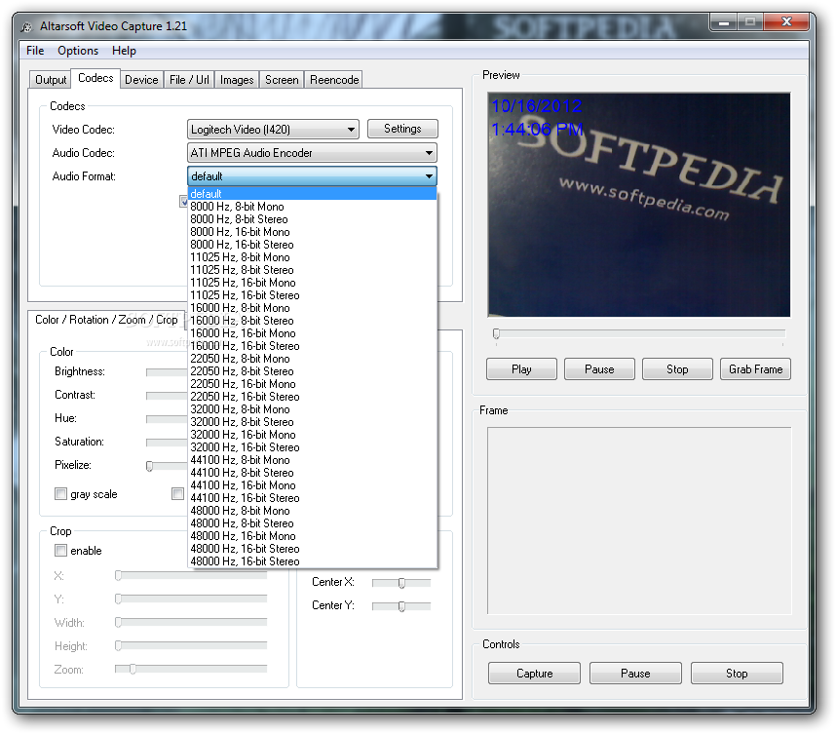Open the Options menu
Viewport: 836px width, 734px height.
tap(78, 51)
